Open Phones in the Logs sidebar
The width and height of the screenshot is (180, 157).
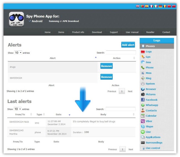coord(157,46)
